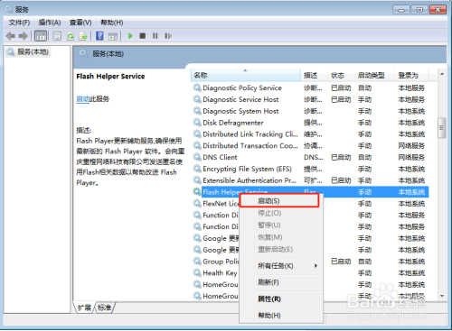Restart service with toolbar restart icon
The height and width of the screenshot is (331, 452).
click(168, 36)
